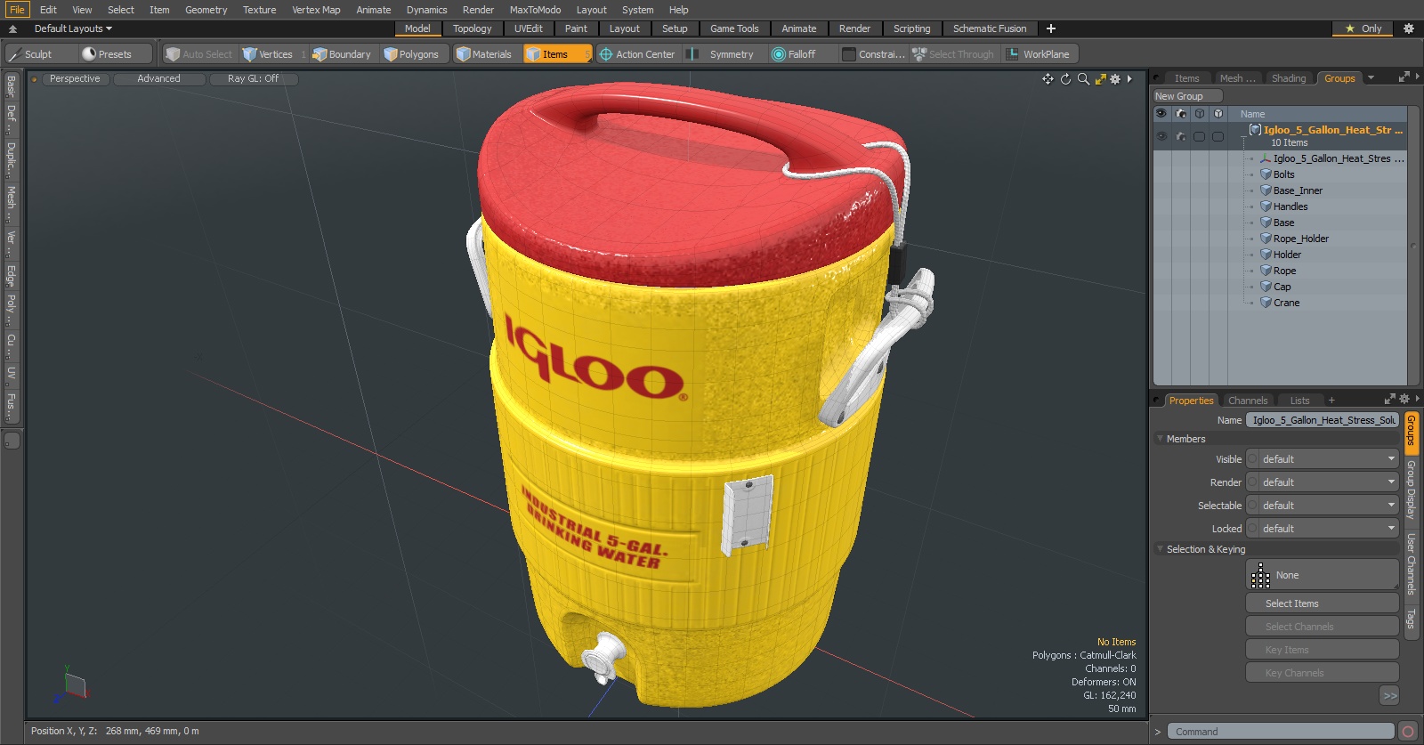
Task: Click the Bolts mesh cube icon
Action: pyautogui.click(x=1266, y=174)
